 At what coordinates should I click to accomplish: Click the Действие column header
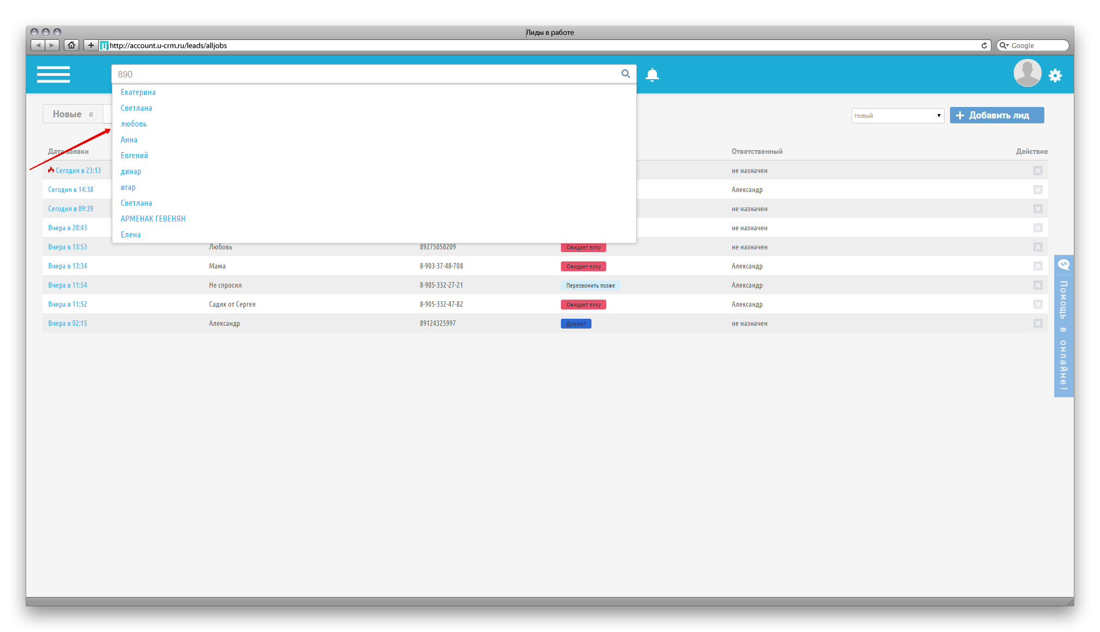(1031, 152)
